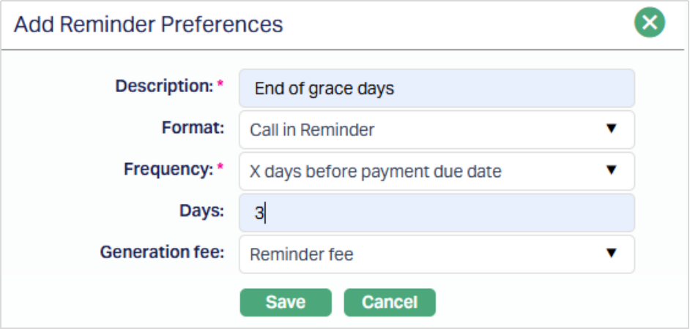The image size is (690, 329).
Task: Close the Add Reminder Preferences dialog
Action: point(649,23)
